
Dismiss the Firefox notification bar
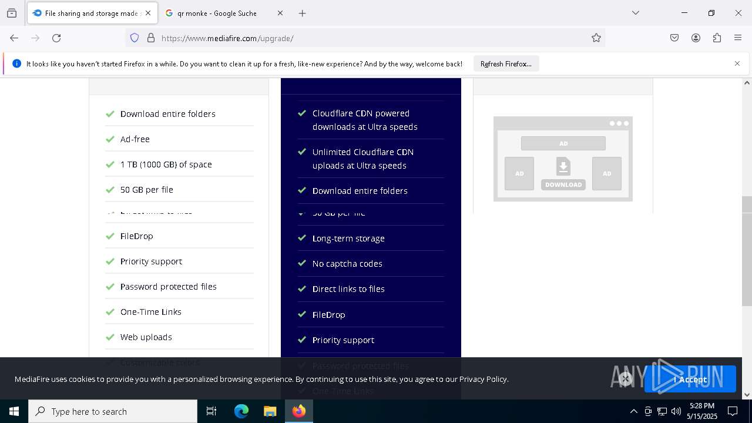pyautogui.click(x=737, y=63)
